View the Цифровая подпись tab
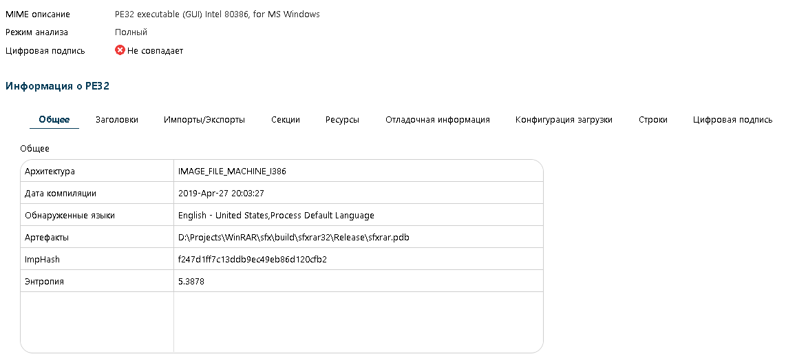The width and height of the screenshot is (786, 363). (x=732, y=120)
